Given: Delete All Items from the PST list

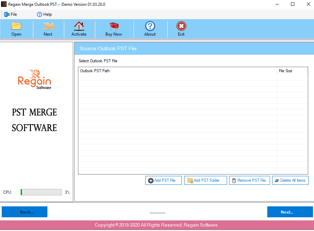Looking at the screenshot, I should tap(290, 180).
